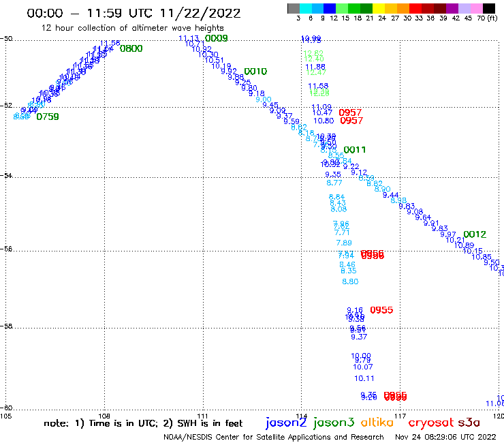The height and width of the screenshot is (443, 504).
Task: Click the black swatch ending the scale
Action: [489, 8]
